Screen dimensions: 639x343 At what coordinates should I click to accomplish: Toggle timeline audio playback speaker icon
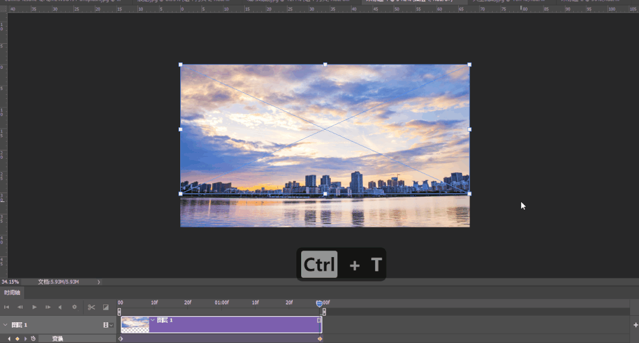coord(60,307)
